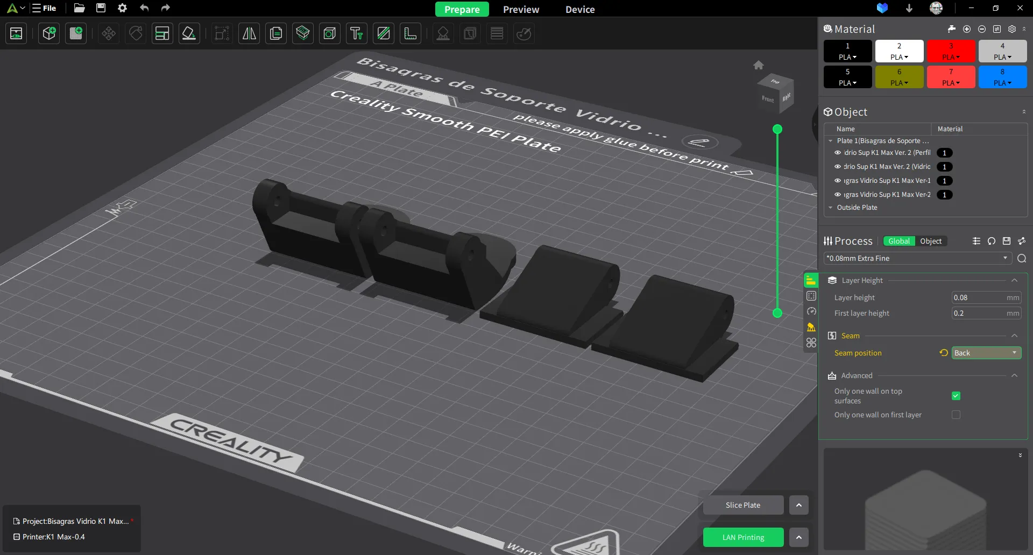Click the Layer height value field
Screen dimensions: 1033x555
tap(986, 297)
